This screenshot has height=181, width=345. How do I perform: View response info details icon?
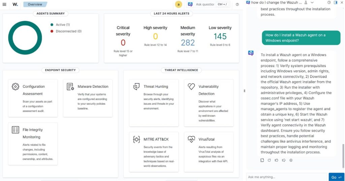coord(291,160)
